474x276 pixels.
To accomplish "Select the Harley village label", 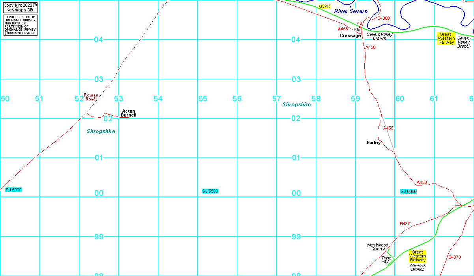I will click(x=373, y=143).
